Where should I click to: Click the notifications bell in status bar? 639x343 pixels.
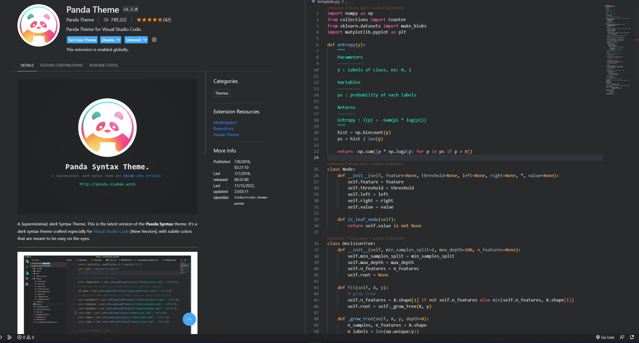632,337
